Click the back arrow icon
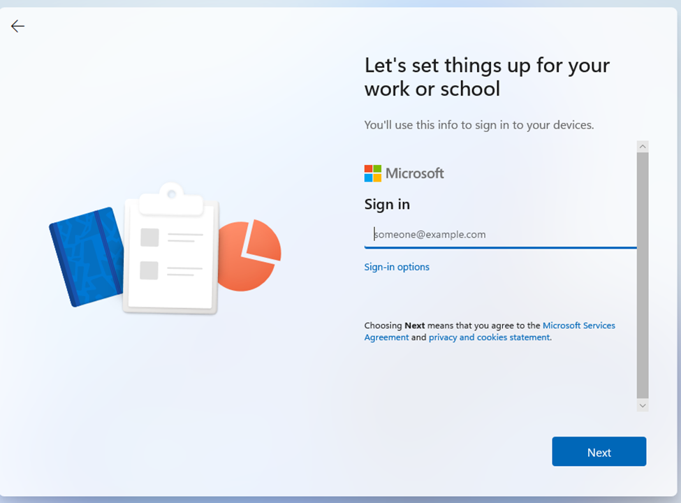The height and width of the screenshot is (503, 681). (17, 27)
